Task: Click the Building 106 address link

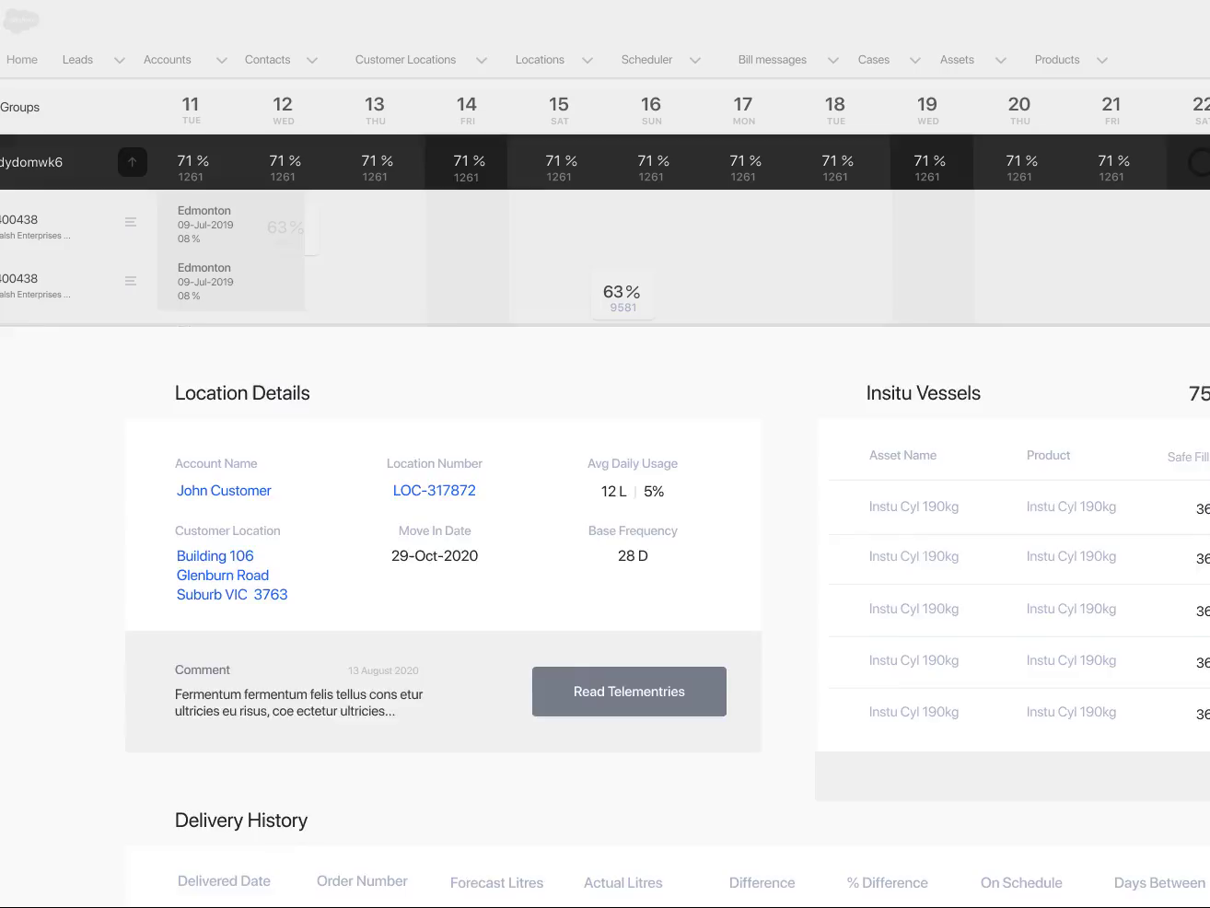Action: click(215, 555)
